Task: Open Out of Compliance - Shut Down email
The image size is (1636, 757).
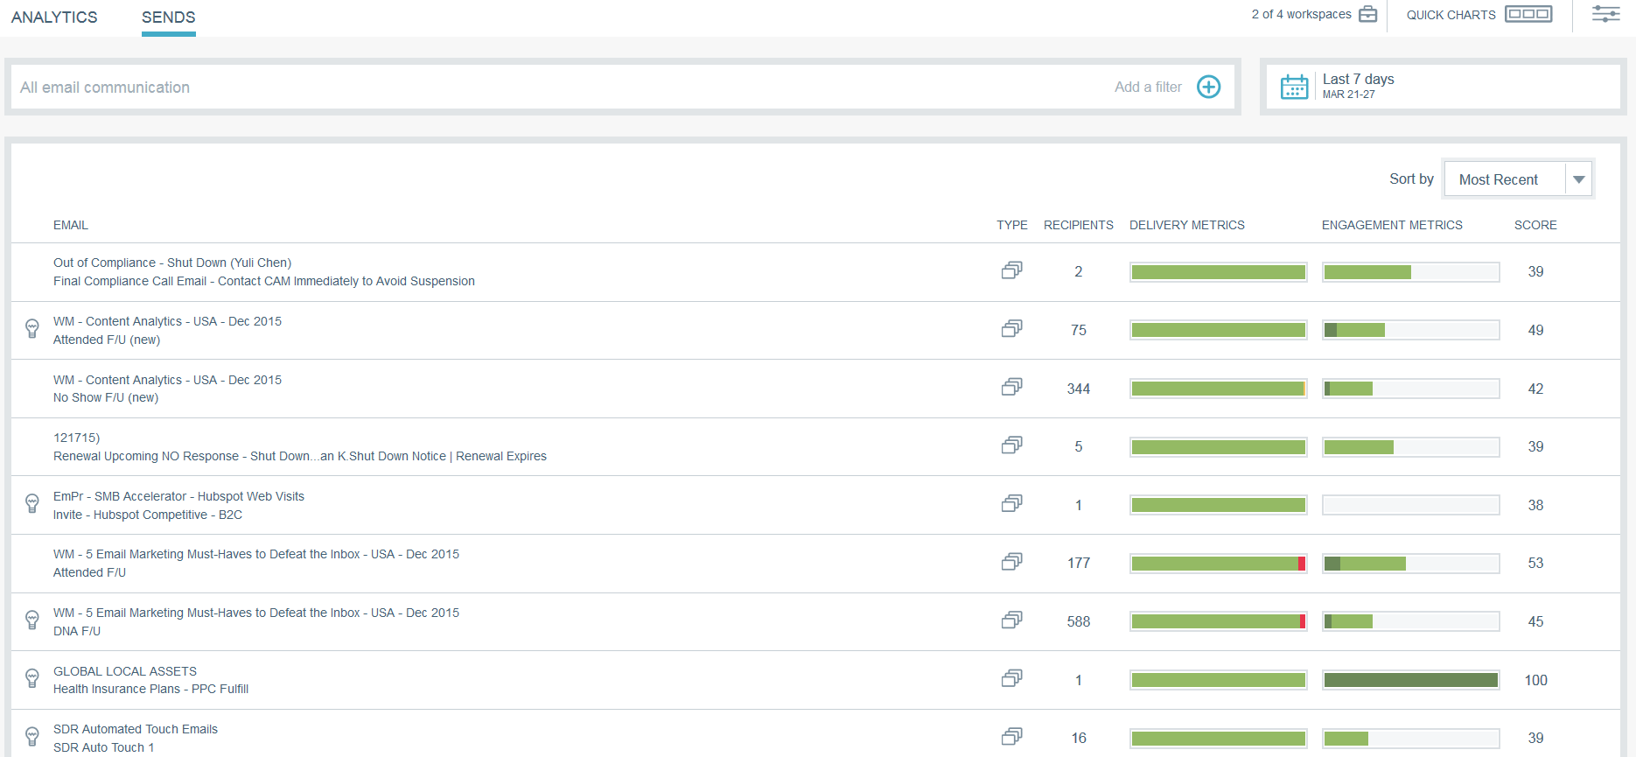Action: pos(172,263)
